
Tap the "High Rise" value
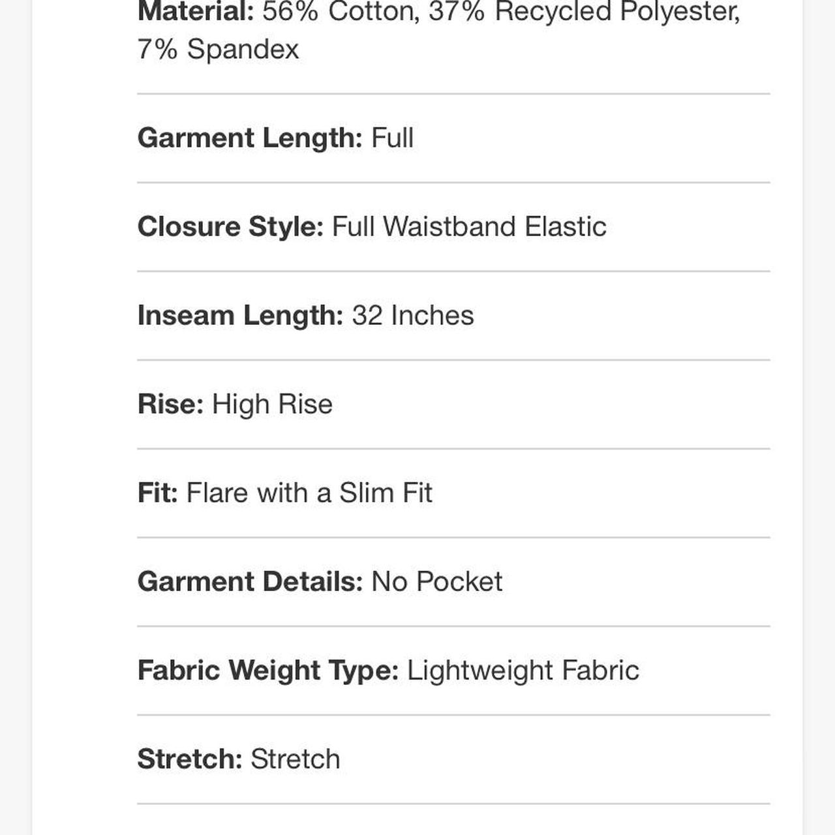click(272, 404)
